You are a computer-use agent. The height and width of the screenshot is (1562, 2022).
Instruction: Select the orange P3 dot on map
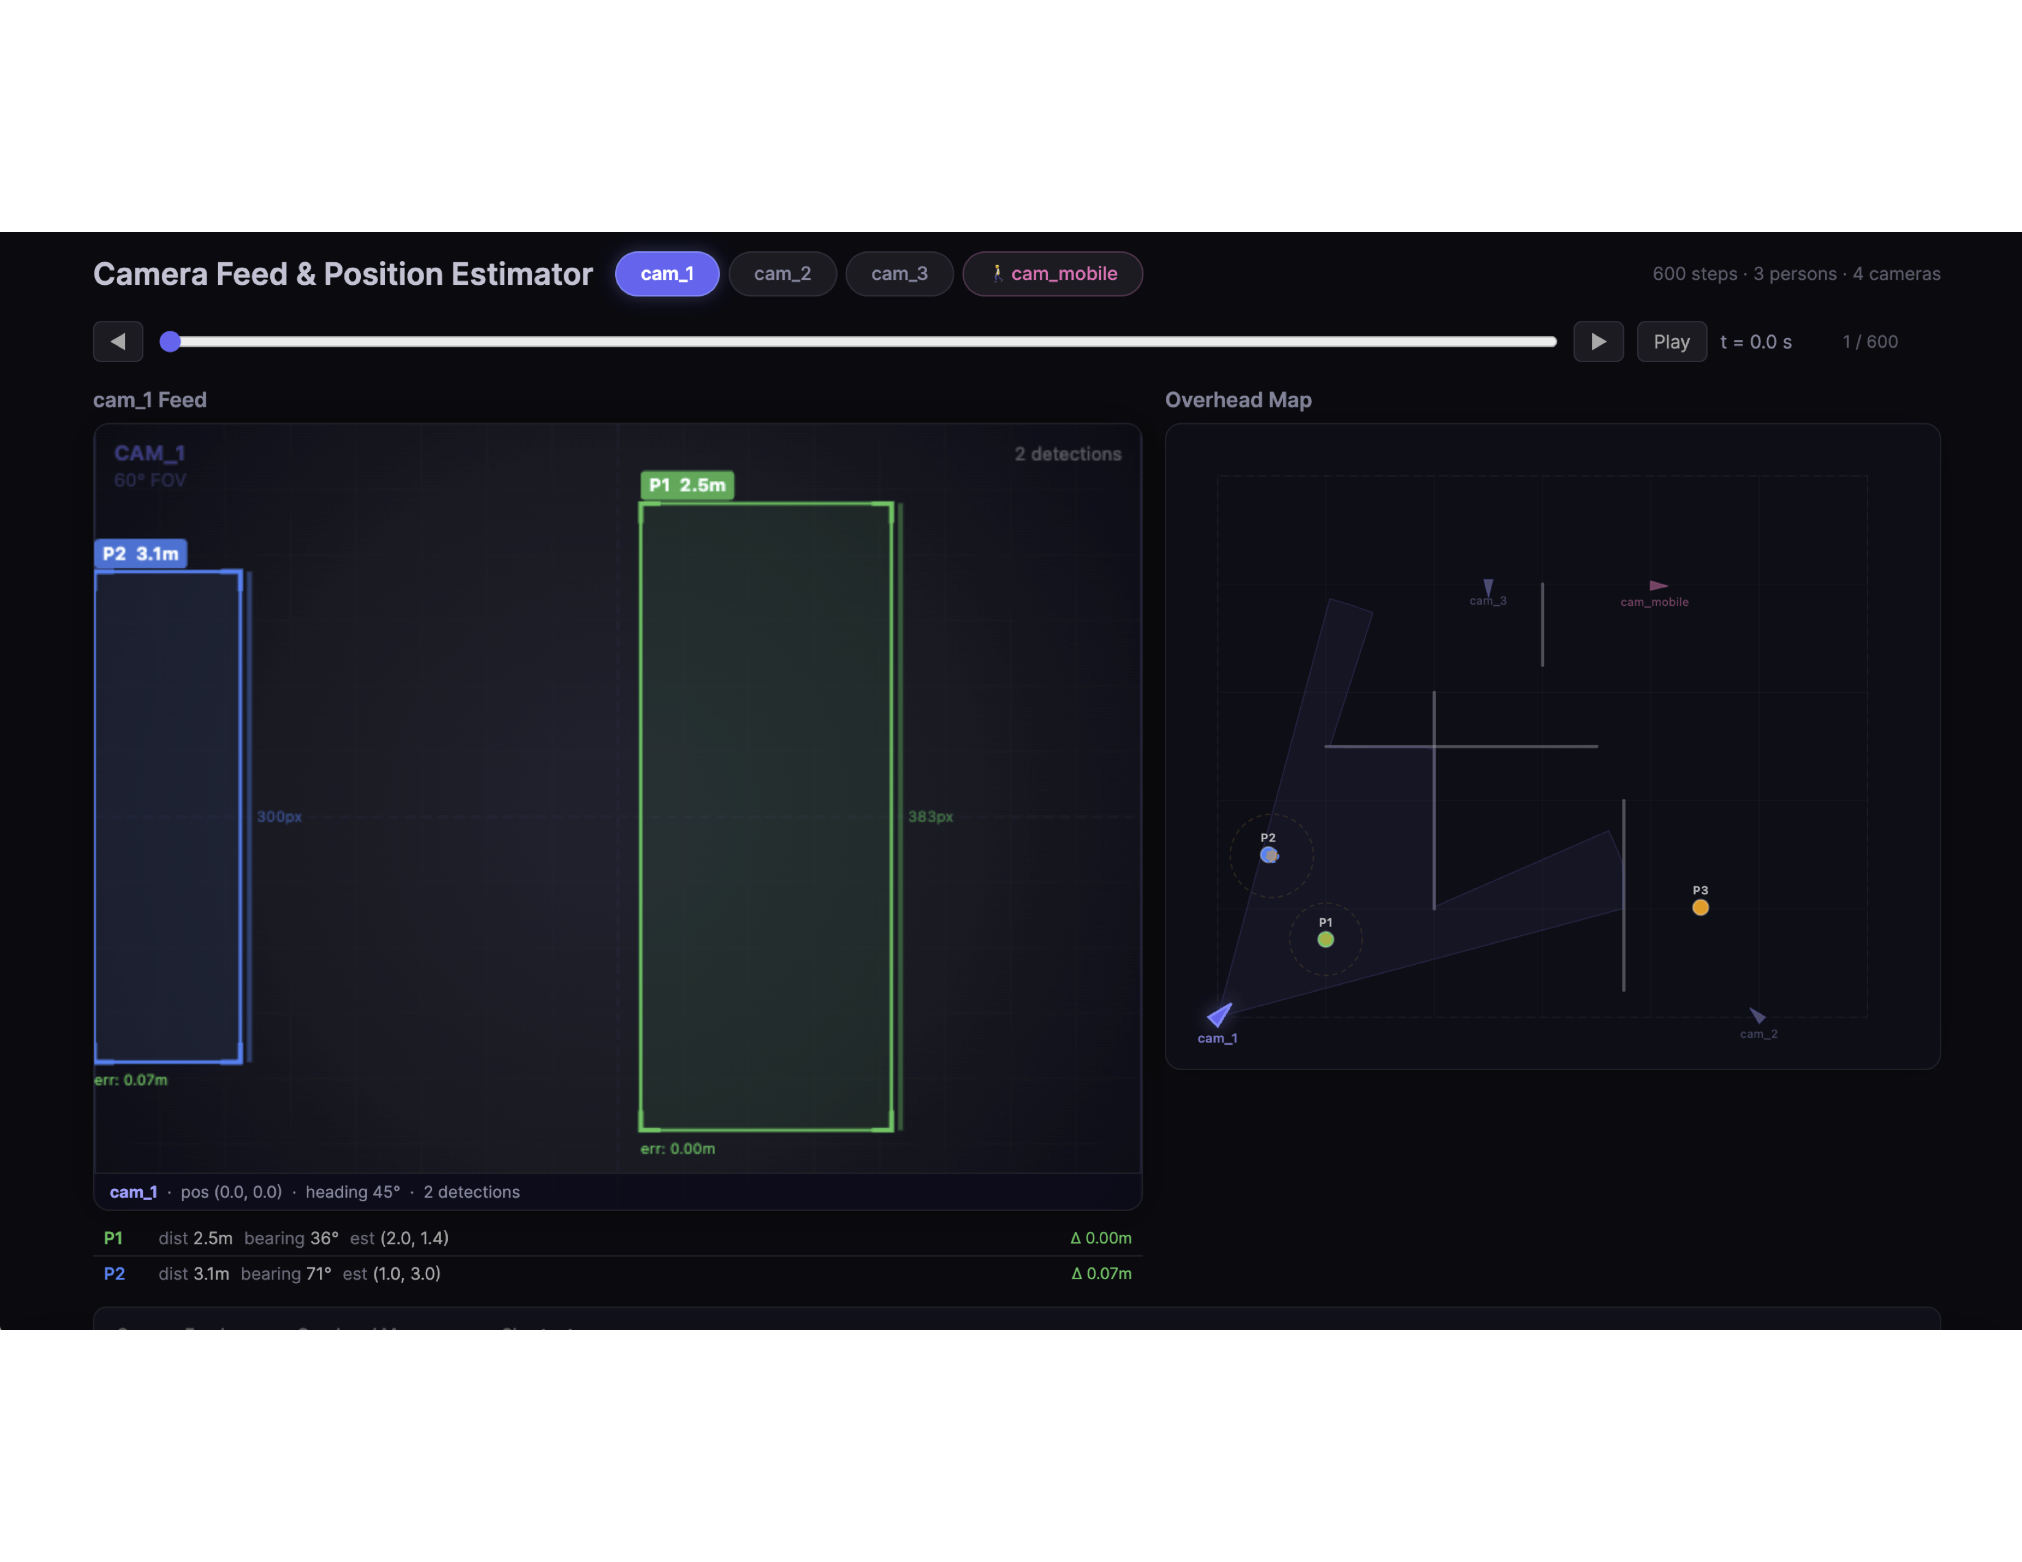click(1700, 907)
